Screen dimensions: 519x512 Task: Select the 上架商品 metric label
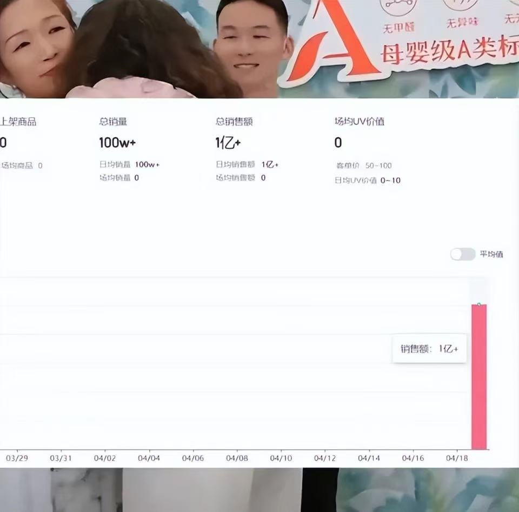(18, 122)
